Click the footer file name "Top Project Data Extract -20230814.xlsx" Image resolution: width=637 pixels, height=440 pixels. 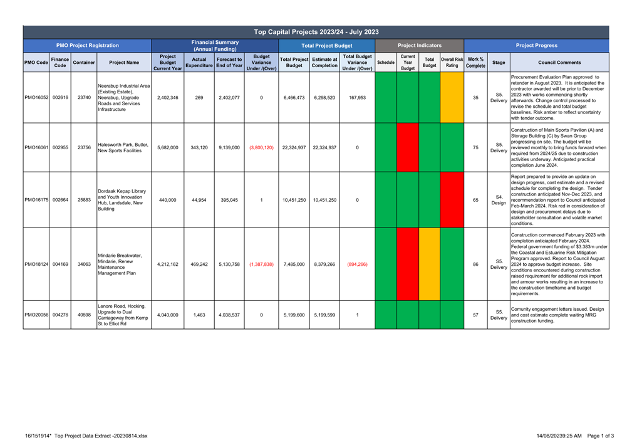pos(101,436)
